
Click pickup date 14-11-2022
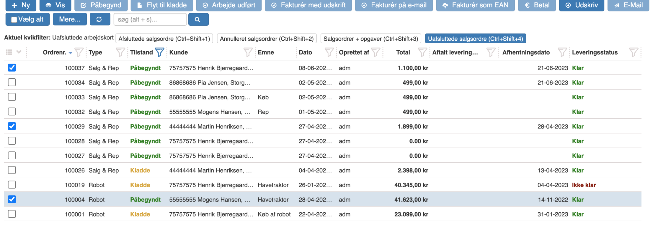tap(553, 200)
